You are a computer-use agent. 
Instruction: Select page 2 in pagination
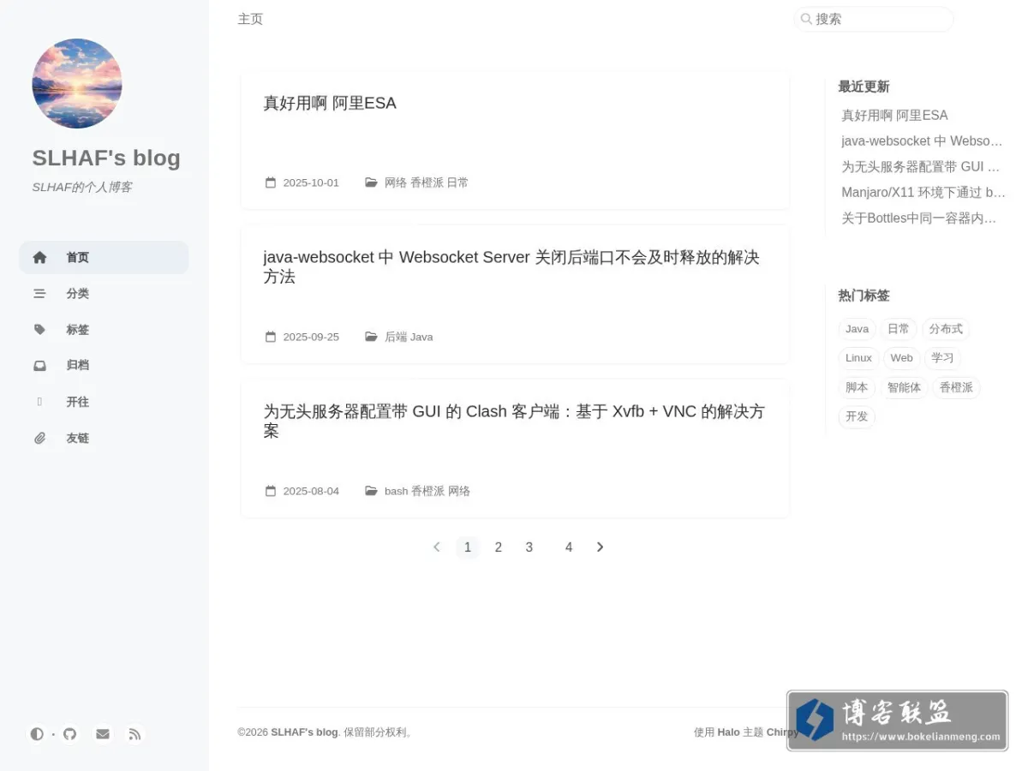(498, 547)
